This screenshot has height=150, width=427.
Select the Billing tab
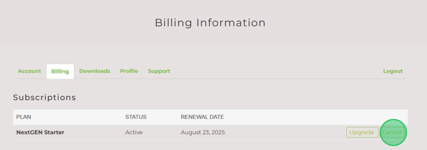60,71
